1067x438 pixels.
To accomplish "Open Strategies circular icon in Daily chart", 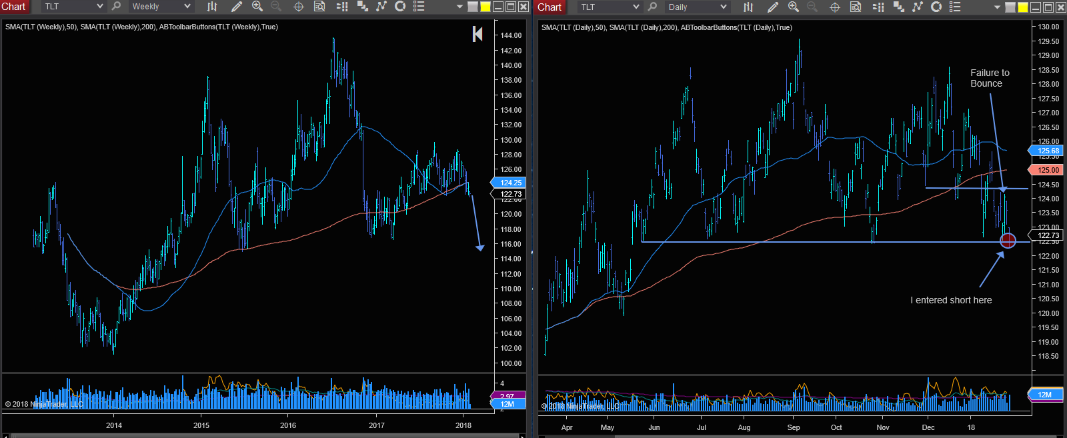I will pos(936,7).
